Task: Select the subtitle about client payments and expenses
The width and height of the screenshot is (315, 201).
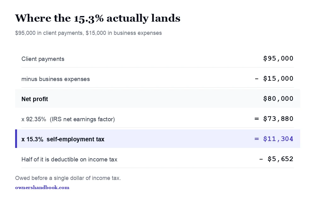Action: (89, 33)
